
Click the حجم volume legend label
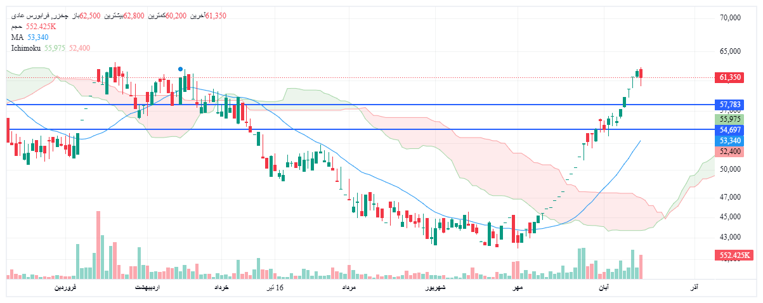[x=17, y=27]
